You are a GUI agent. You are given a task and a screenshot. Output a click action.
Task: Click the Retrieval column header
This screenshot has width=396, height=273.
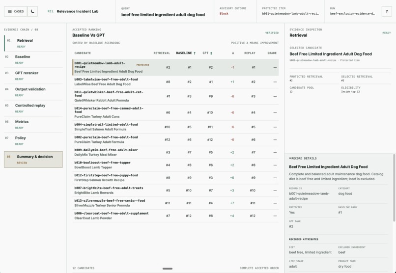pyautogui.click(x=162, y=53)
